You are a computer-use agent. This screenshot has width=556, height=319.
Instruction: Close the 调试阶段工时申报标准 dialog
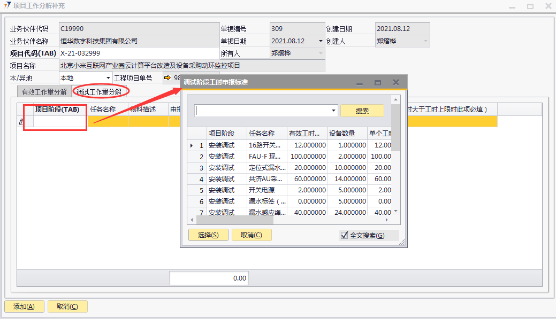pos(396,82)
